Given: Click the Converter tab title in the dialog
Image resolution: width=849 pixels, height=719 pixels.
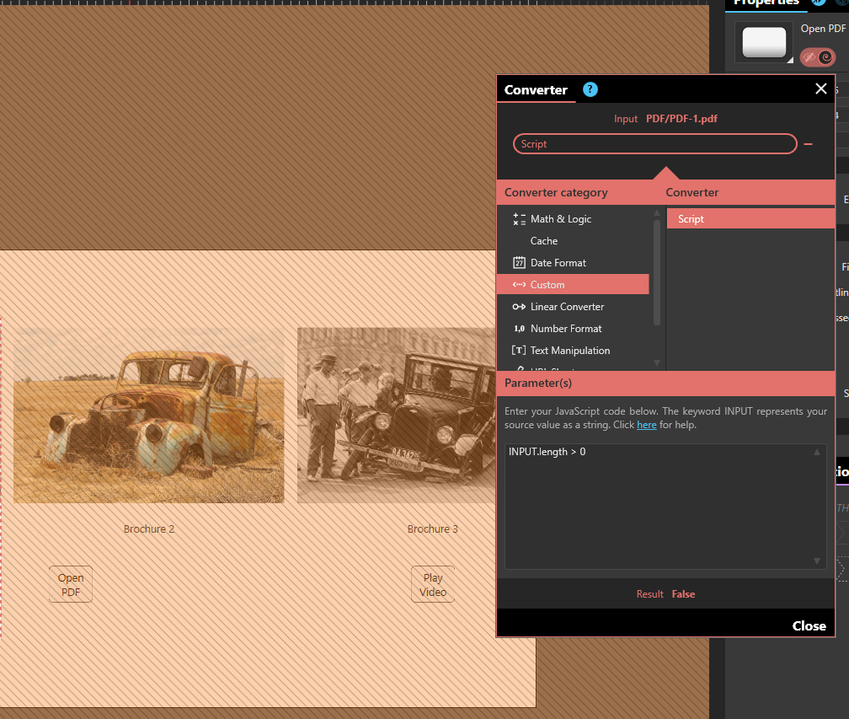Looking at the screenshot, I should (536, 90).
